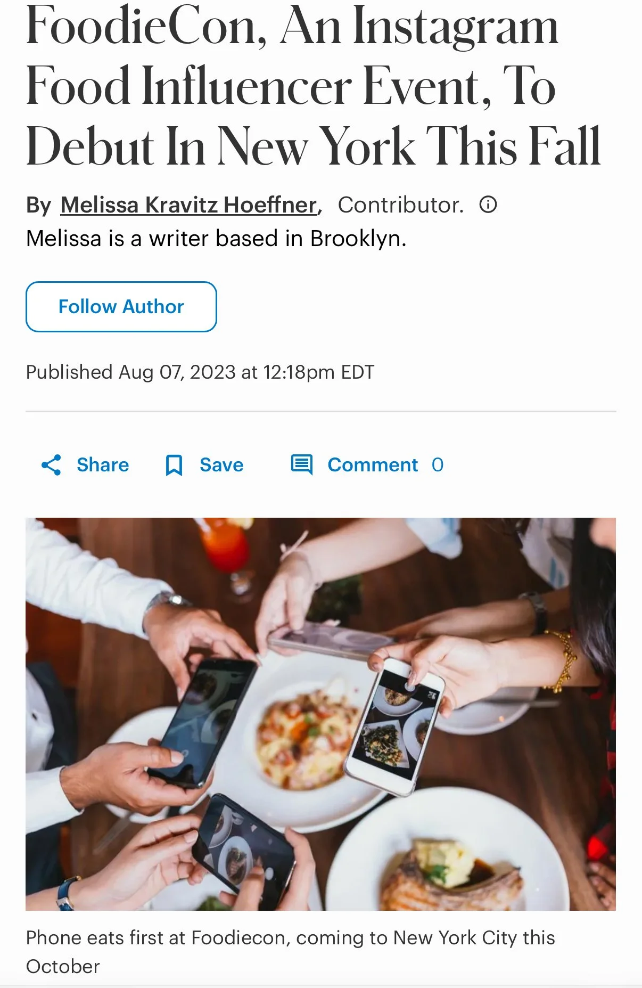642x988 pixels.
Task: Click the "By" byline prefix
Action: [x=38, y=205]
